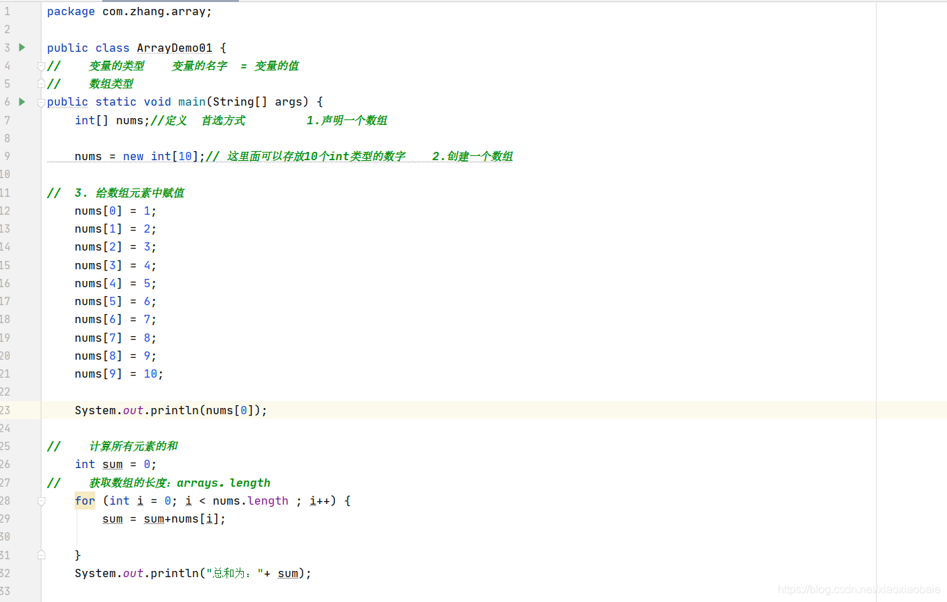
Task: Click the 'main' method name
Action: coord(191,102)
